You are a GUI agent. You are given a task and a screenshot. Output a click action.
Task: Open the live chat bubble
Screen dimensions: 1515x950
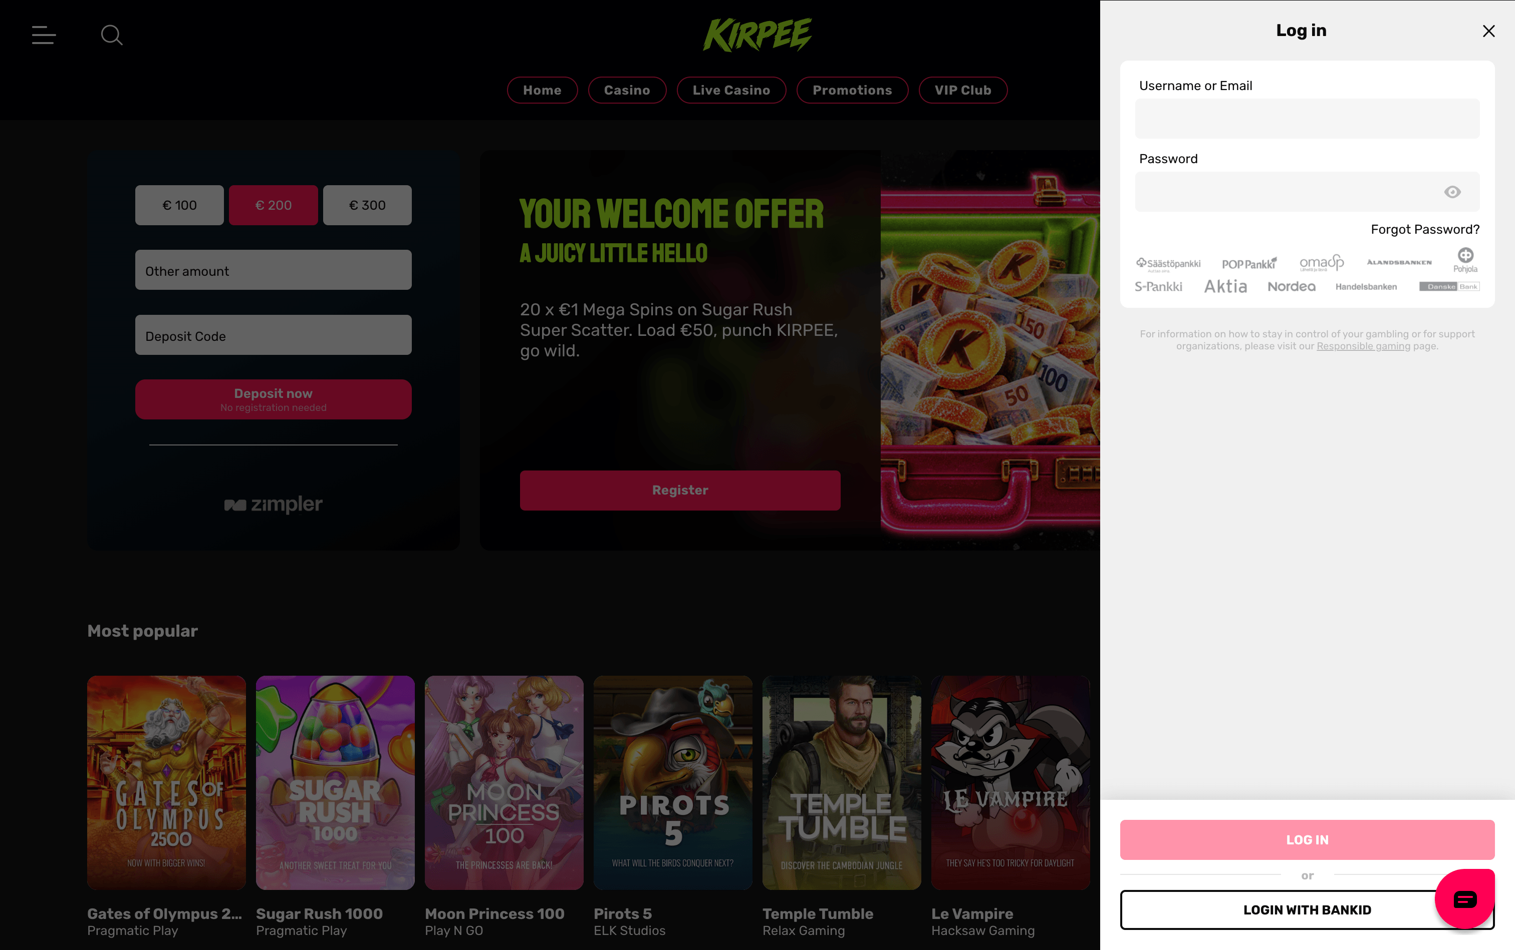[x=1465, y=899]
